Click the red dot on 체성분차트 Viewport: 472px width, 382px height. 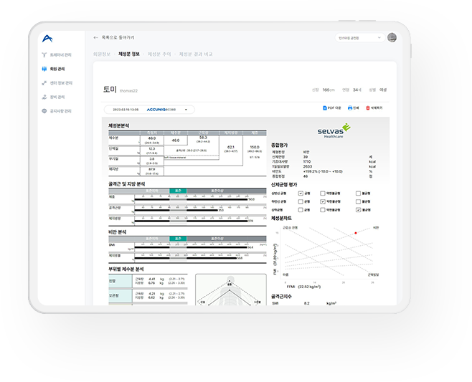point(356,233)
